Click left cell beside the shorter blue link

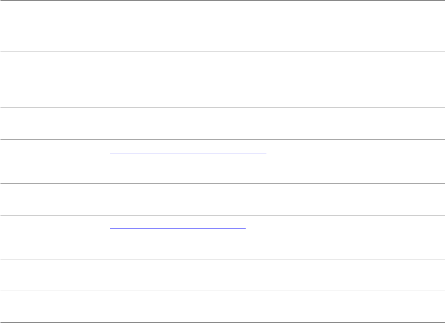tap(53, 237)
